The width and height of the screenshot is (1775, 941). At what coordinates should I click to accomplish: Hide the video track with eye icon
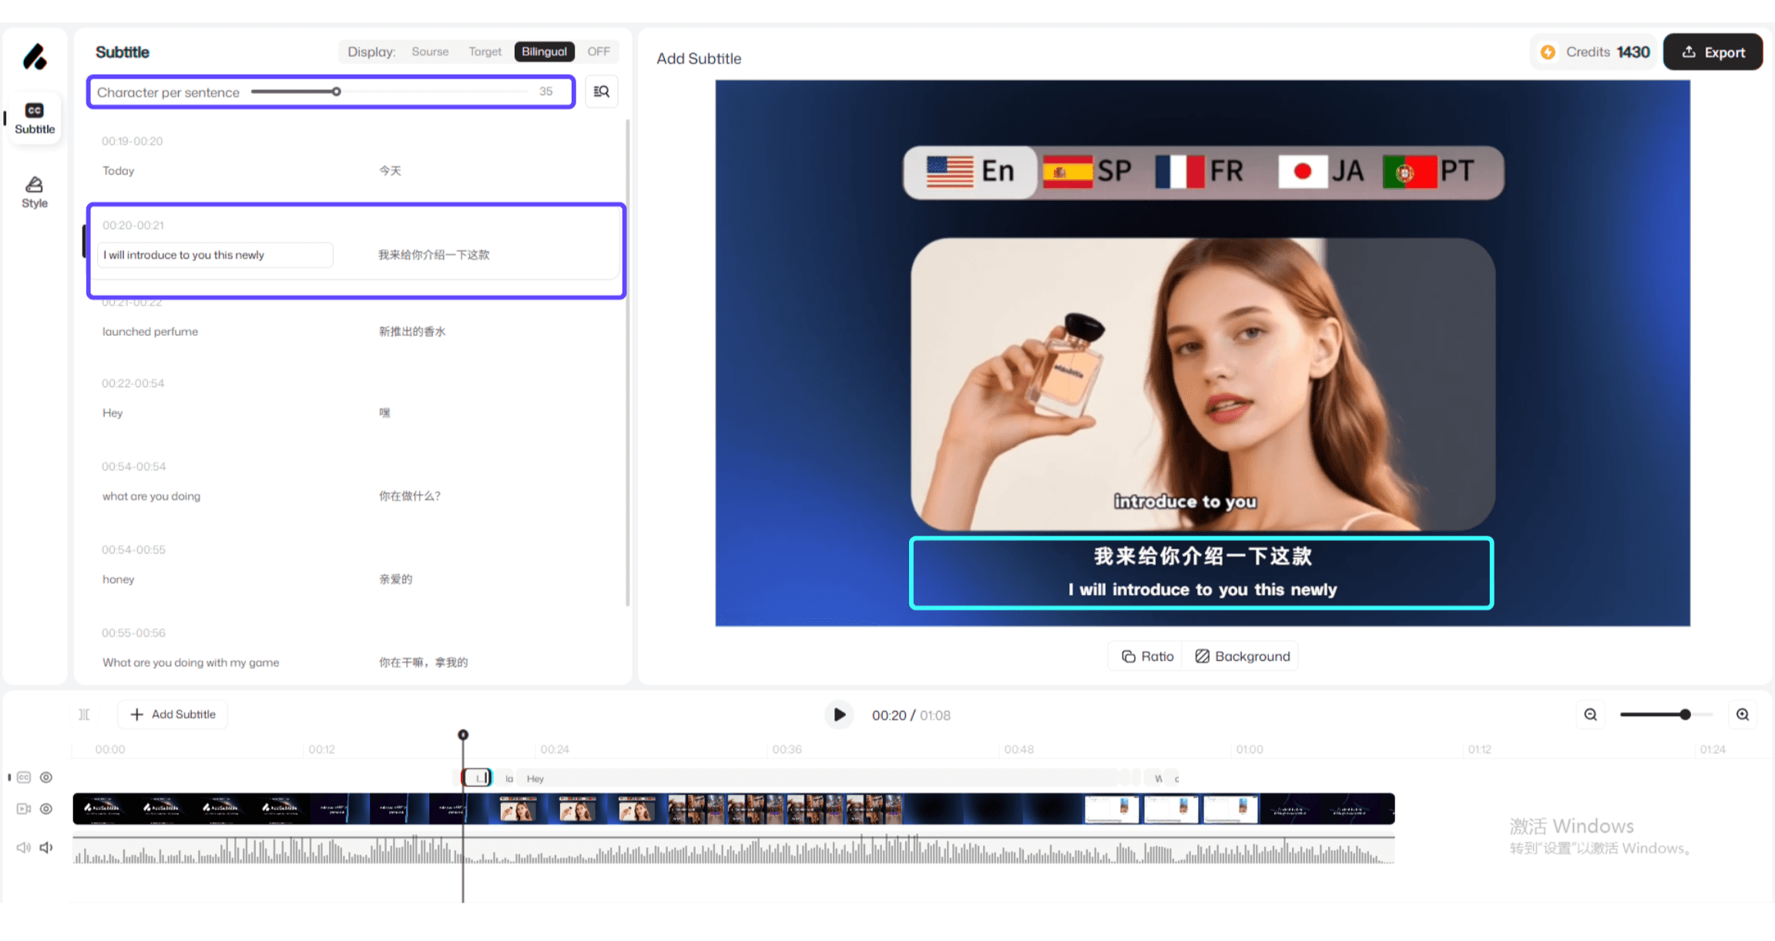pyautogui.click(x=46, y=808)
